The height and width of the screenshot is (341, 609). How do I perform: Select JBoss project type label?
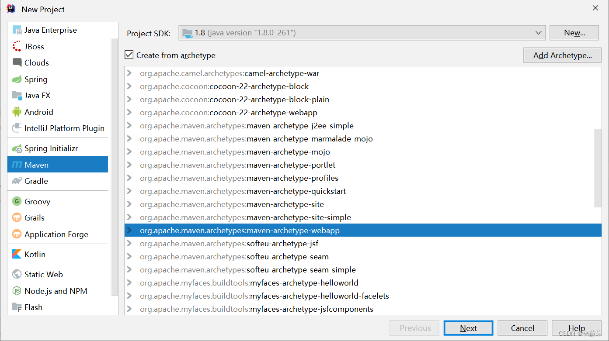click(x=34, y=46)
